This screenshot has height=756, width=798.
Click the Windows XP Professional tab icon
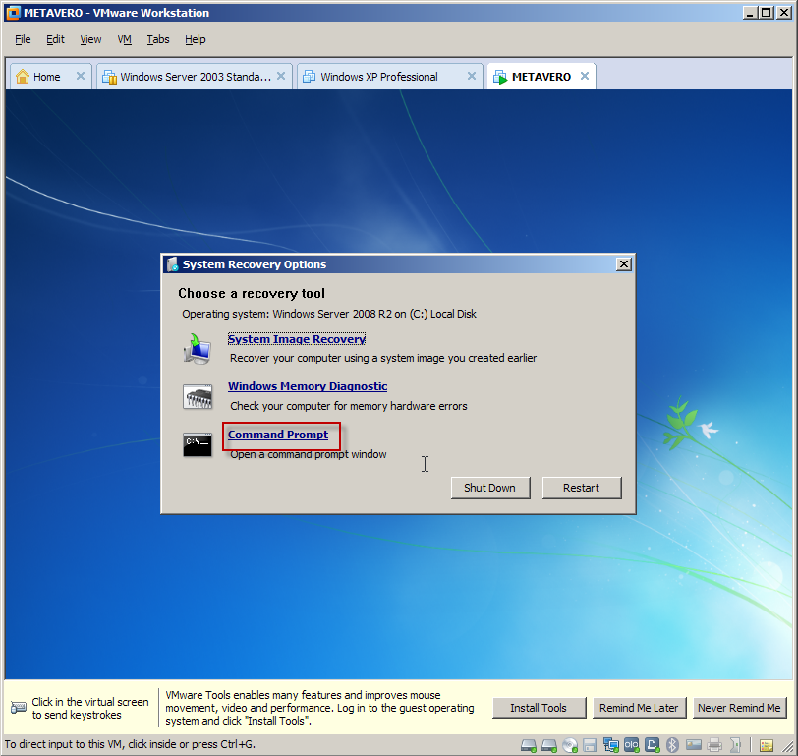tap(309, 77)
